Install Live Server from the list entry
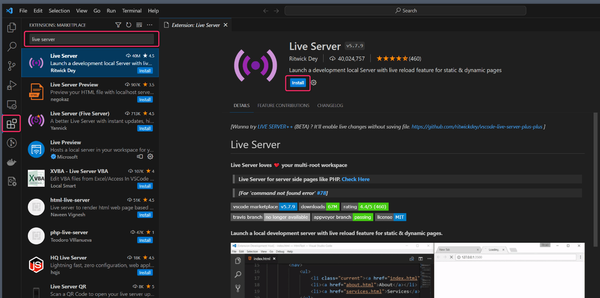The image size is (600, 298). [x=145, y=71]
